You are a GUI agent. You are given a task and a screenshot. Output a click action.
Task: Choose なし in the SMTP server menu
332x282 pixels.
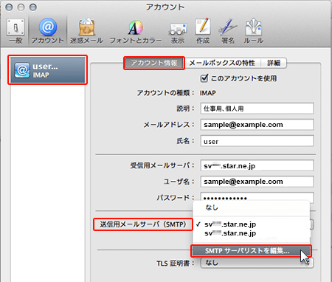click(x=251, y=207)
